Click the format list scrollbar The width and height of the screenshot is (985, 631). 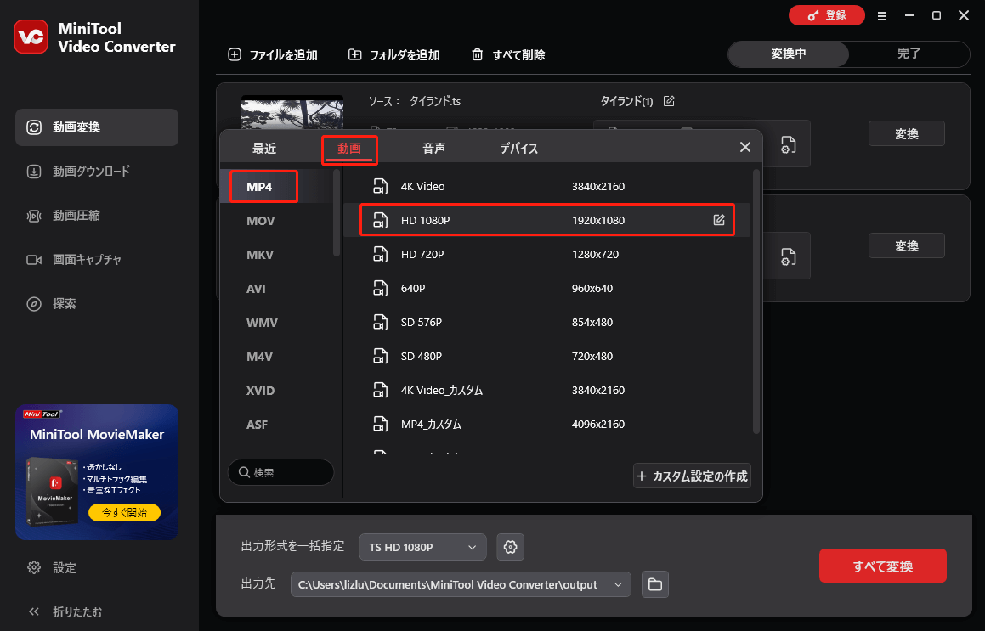337,212
